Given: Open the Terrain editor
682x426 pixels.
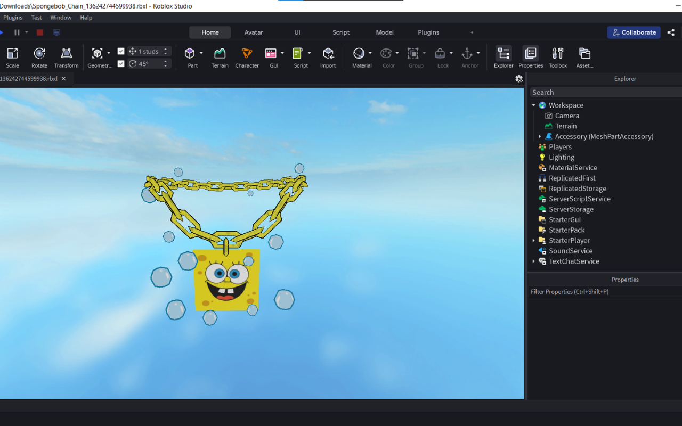Looking at the screenshot, I should (220, 58).
